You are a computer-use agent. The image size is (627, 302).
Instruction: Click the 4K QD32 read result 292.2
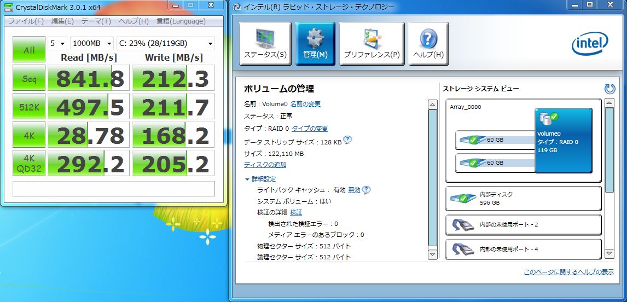[89, 163]
